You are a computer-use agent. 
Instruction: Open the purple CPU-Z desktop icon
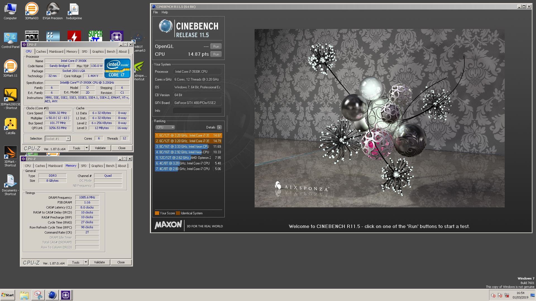(116, 36)
